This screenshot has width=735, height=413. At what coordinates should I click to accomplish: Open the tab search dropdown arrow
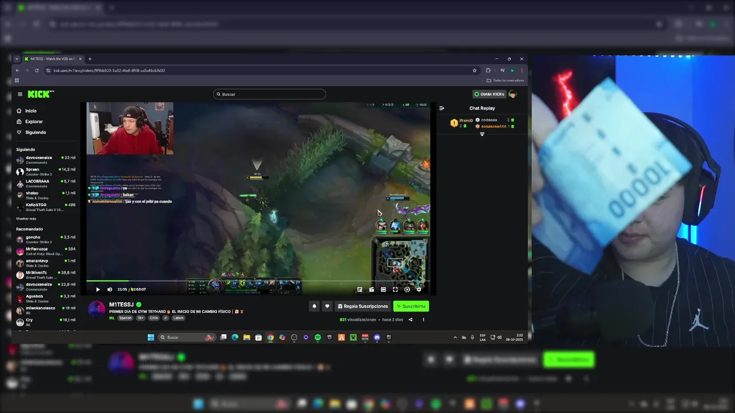coord(17,59)
